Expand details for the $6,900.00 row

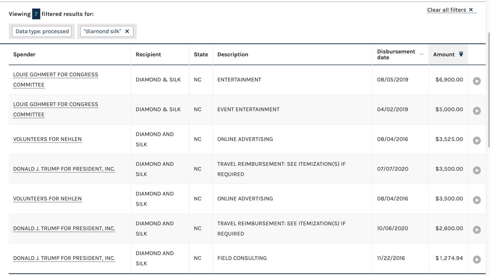click(x=477, y=81)
